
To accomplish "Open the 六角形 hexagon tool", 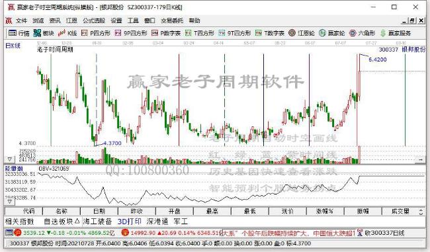I will (x=362, y=33).
